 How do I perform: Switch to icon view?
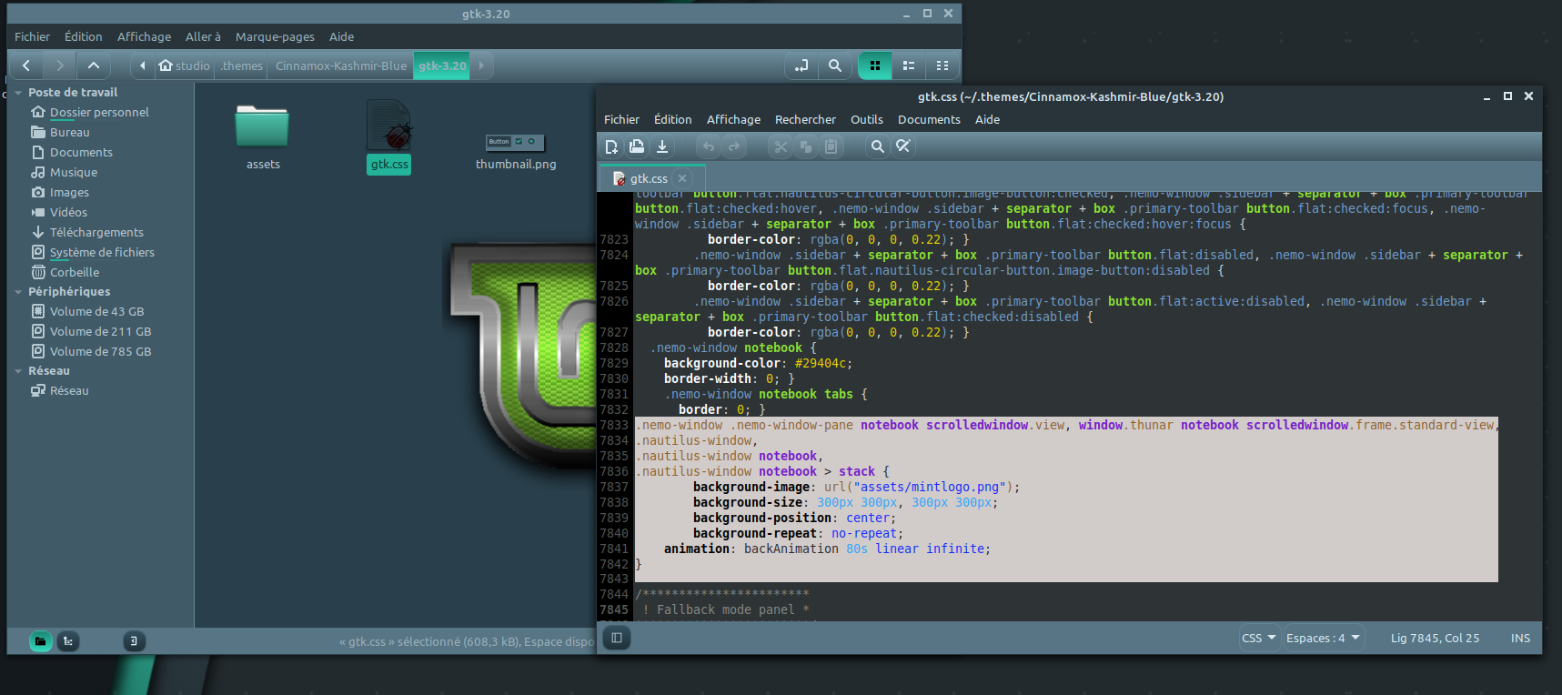point(875,65)
